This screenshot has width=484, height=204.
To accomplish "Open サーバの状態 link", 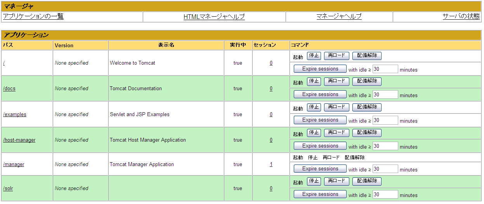I will point(461,16).
